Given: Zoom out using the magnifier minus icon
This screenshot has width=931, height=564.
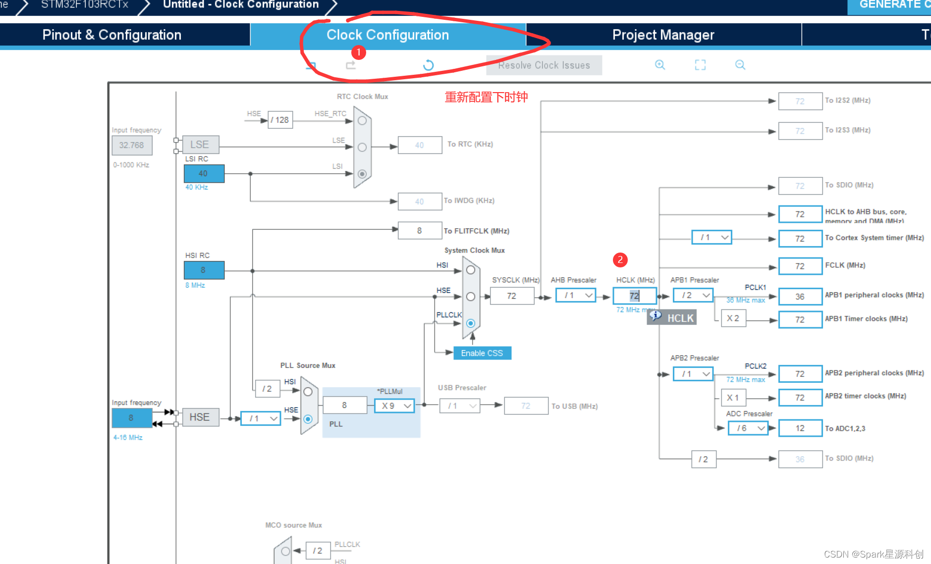Looking at the screenshot, I should pos(740,64).
